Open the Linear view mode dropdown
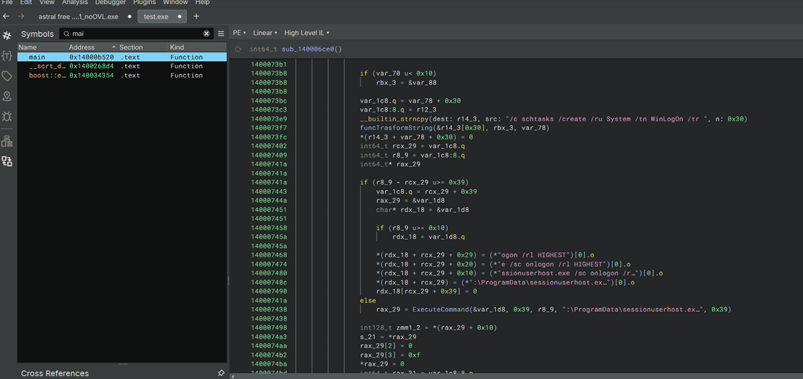803x379 pixels. [264, 33]
